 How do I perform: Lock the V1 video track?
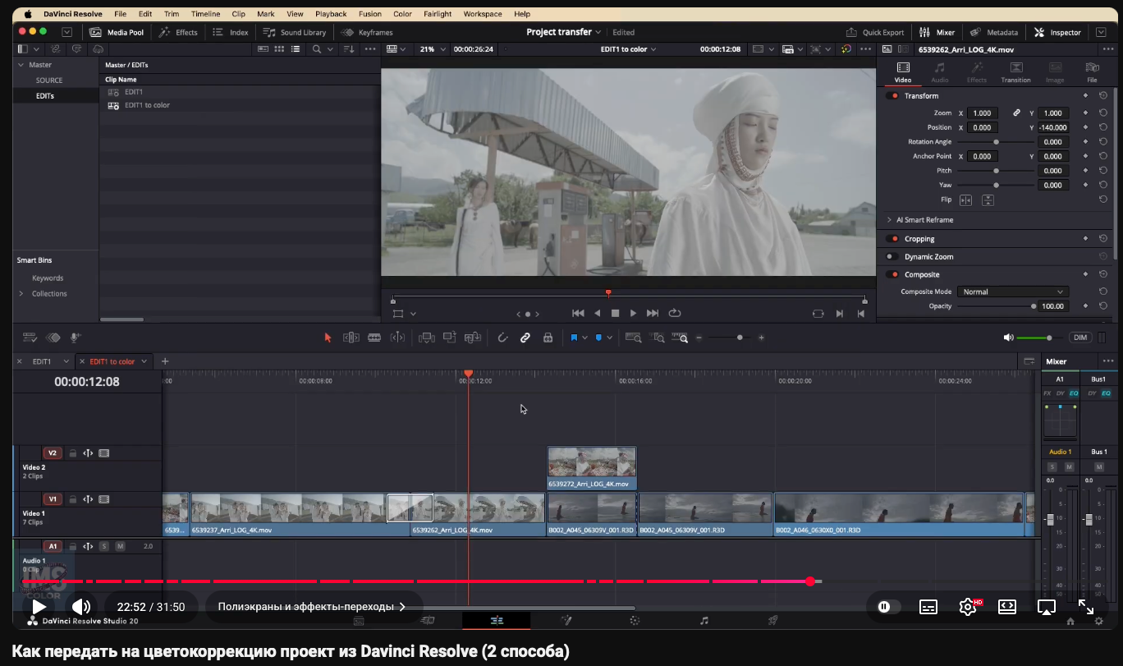72,498
